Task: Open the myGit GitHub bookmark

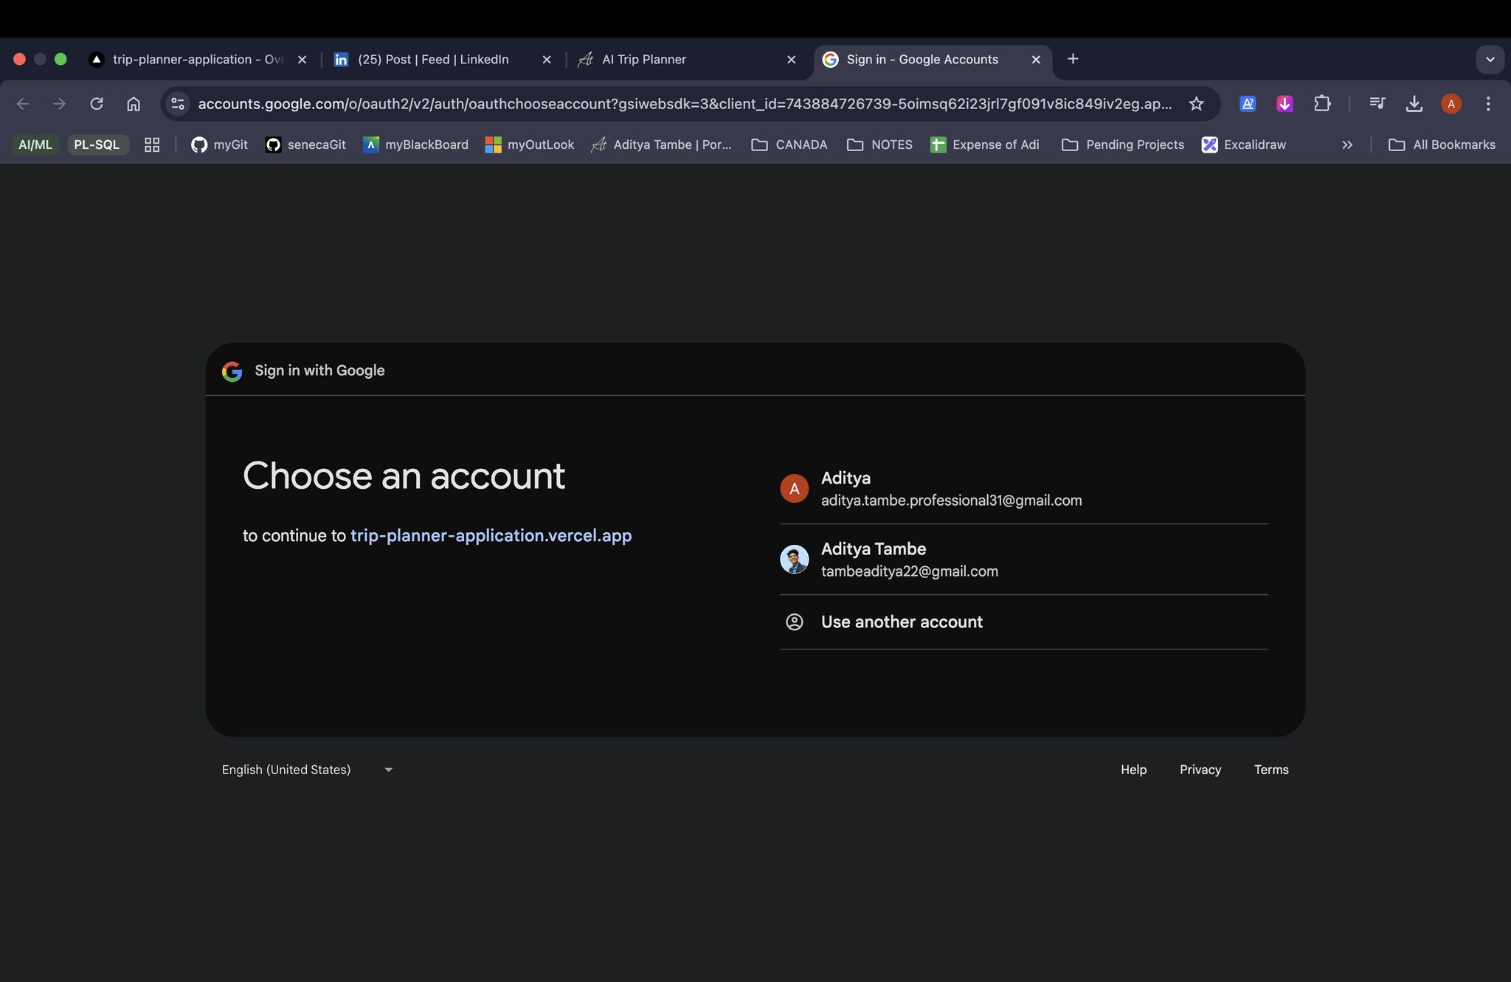Action: tap(219, 145)
